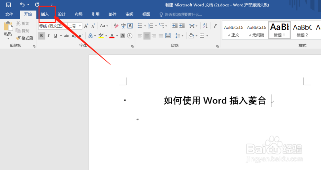Open the 布局 tab
The image size is (321, 170).
coord(79,14)
